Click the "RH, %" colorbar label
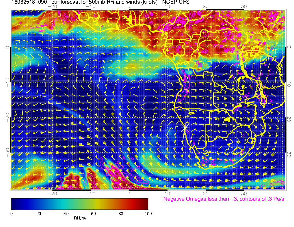The image size is (294, 227). coord(80,218)
